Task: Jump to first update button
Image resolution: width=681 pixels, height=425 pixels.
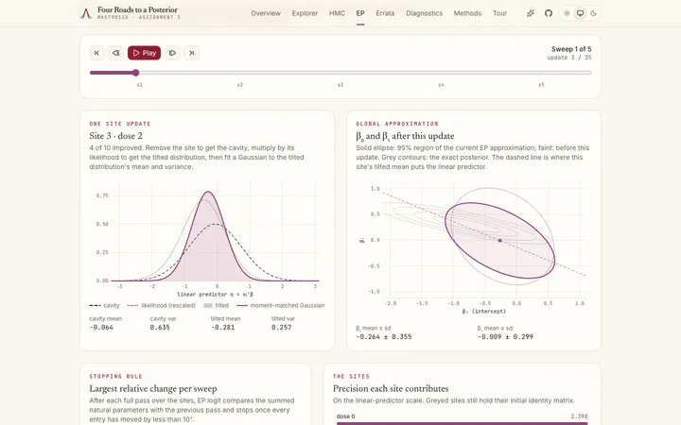Action: pyautogui.click(x=96, y=53)
